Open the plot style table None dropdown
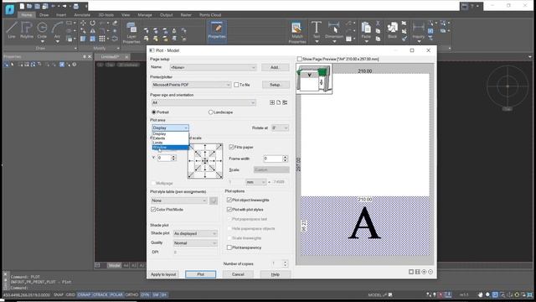The image size is (536, 302). [x=179, y=200]
